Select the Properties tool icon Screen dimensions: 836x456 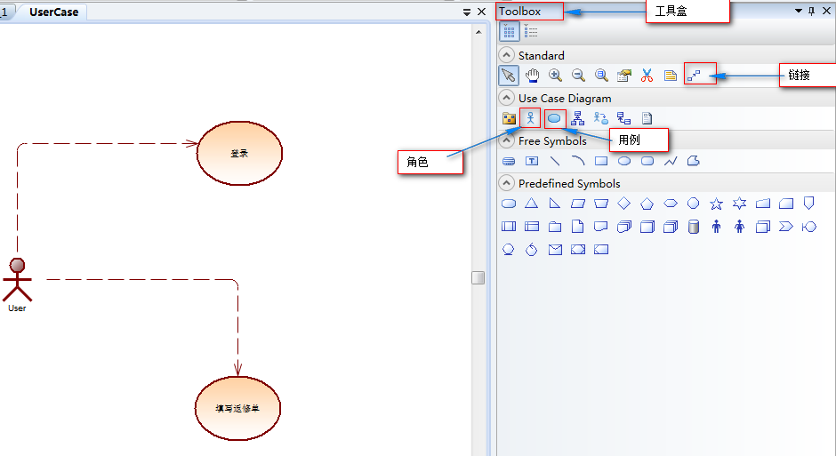623,76
